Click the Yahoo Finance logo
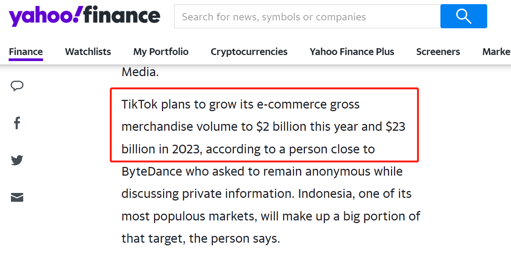The width and height of the screenshot is (511, 257). click(x=85, y=16)
